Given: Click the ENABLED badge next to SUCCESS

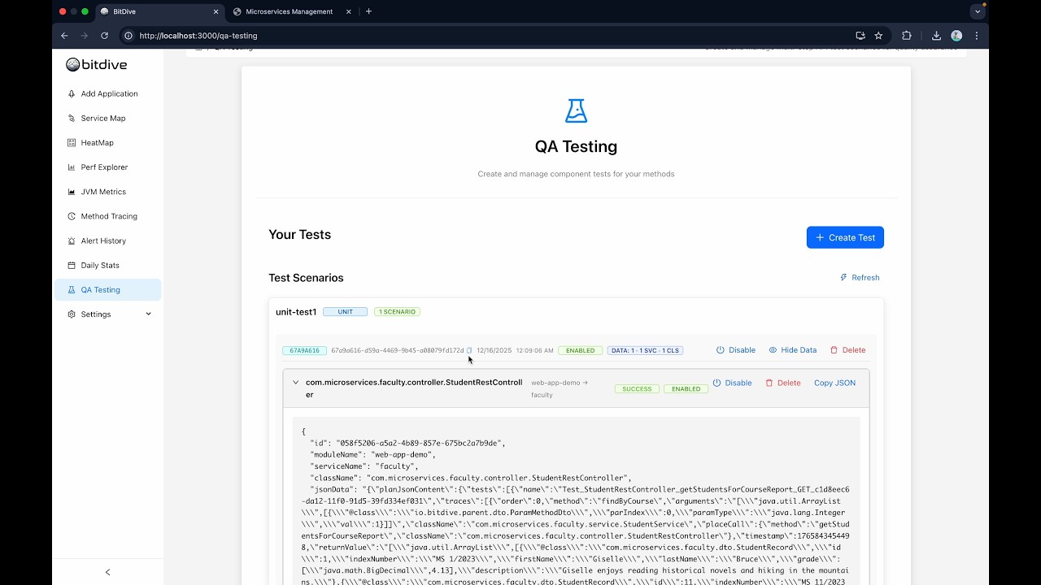Looking at the screenshot, I should coord(686,389).
